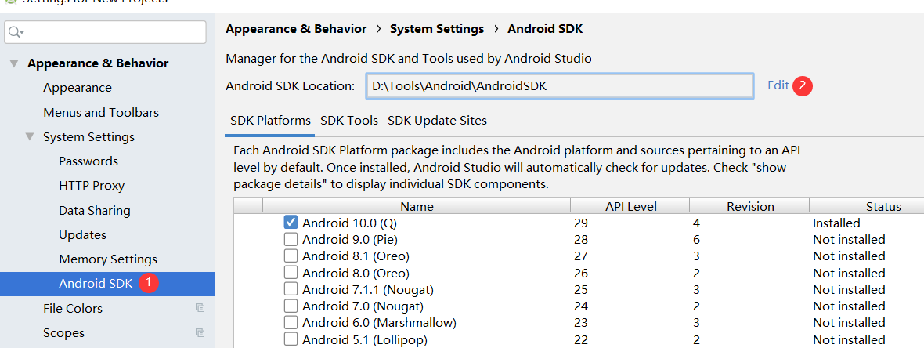Open Updates settings
Image resolution: width=924 pixels, height=348 pixels.
[82, 235]
